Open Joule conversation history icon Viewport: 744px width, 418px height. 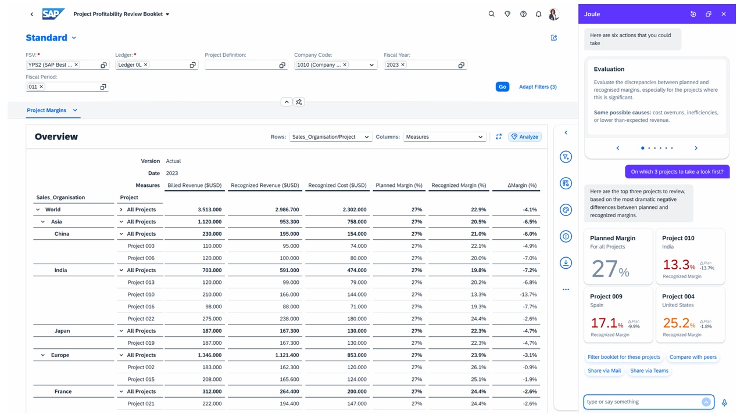(x=693, y=14)
